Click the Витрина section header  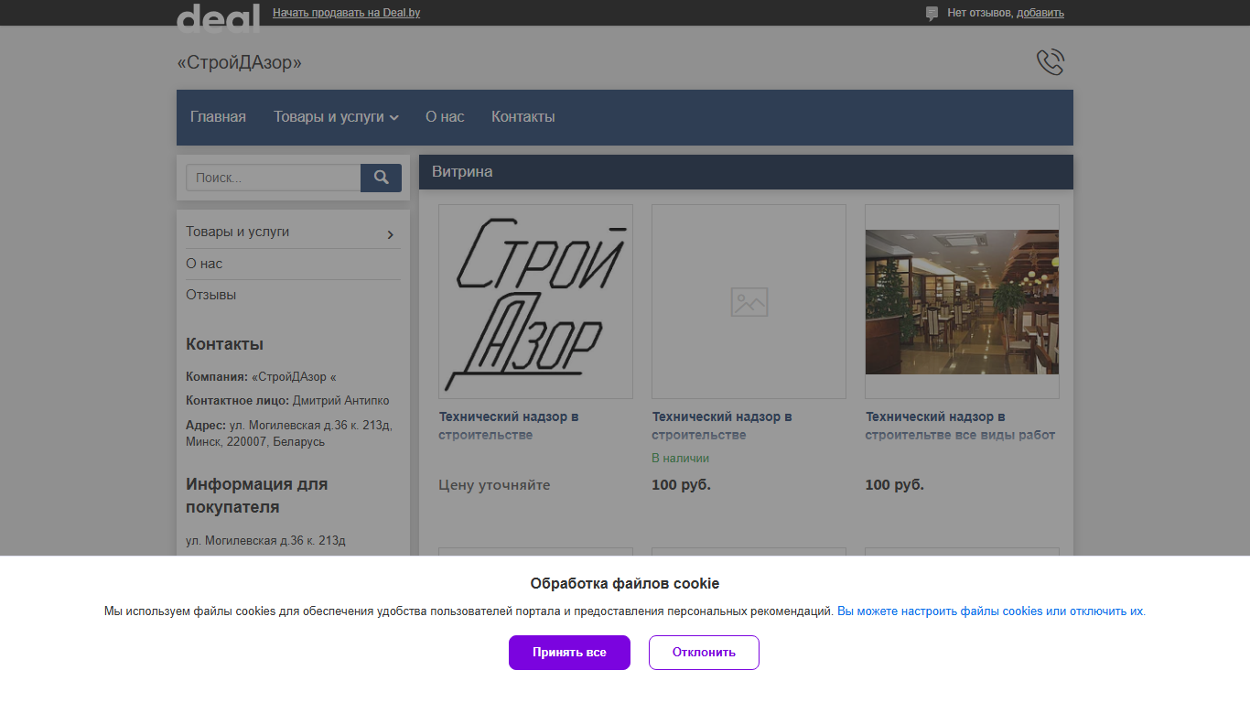tap(746, 172)
